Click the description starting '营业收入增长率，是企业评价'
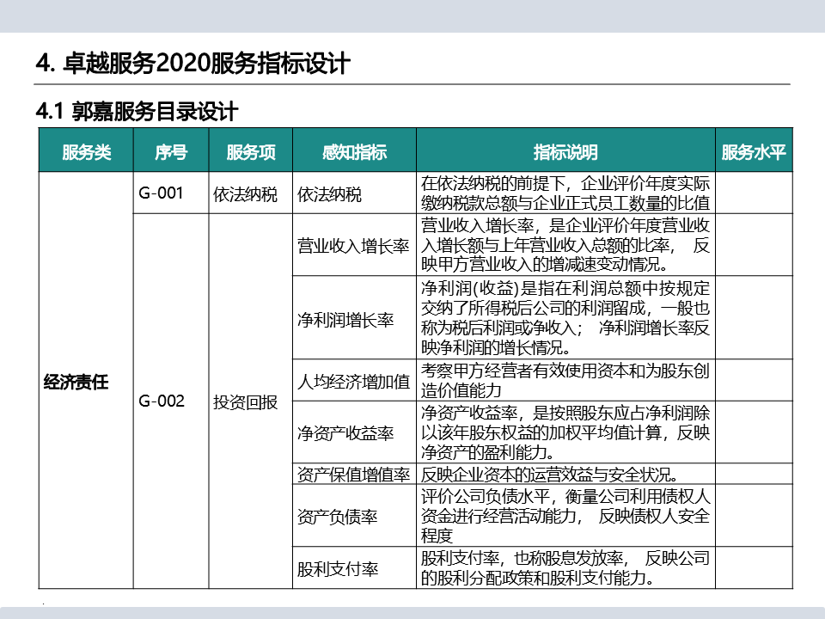This screenshot has width=825, height=619. (565, 245)
